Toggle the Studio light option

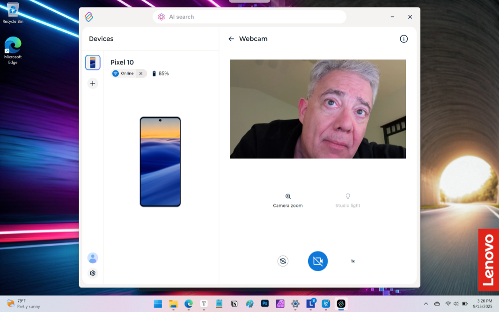coord(347,196)
